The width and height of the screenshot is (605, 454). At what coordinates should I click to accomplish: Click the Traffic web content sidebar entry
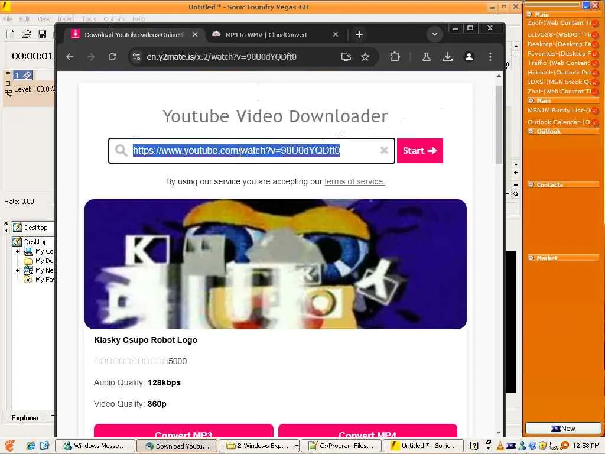click(559, 63)
